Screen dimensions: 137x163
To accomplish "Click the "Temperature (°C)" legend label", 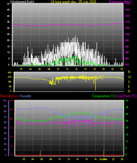I will (103, 96).
